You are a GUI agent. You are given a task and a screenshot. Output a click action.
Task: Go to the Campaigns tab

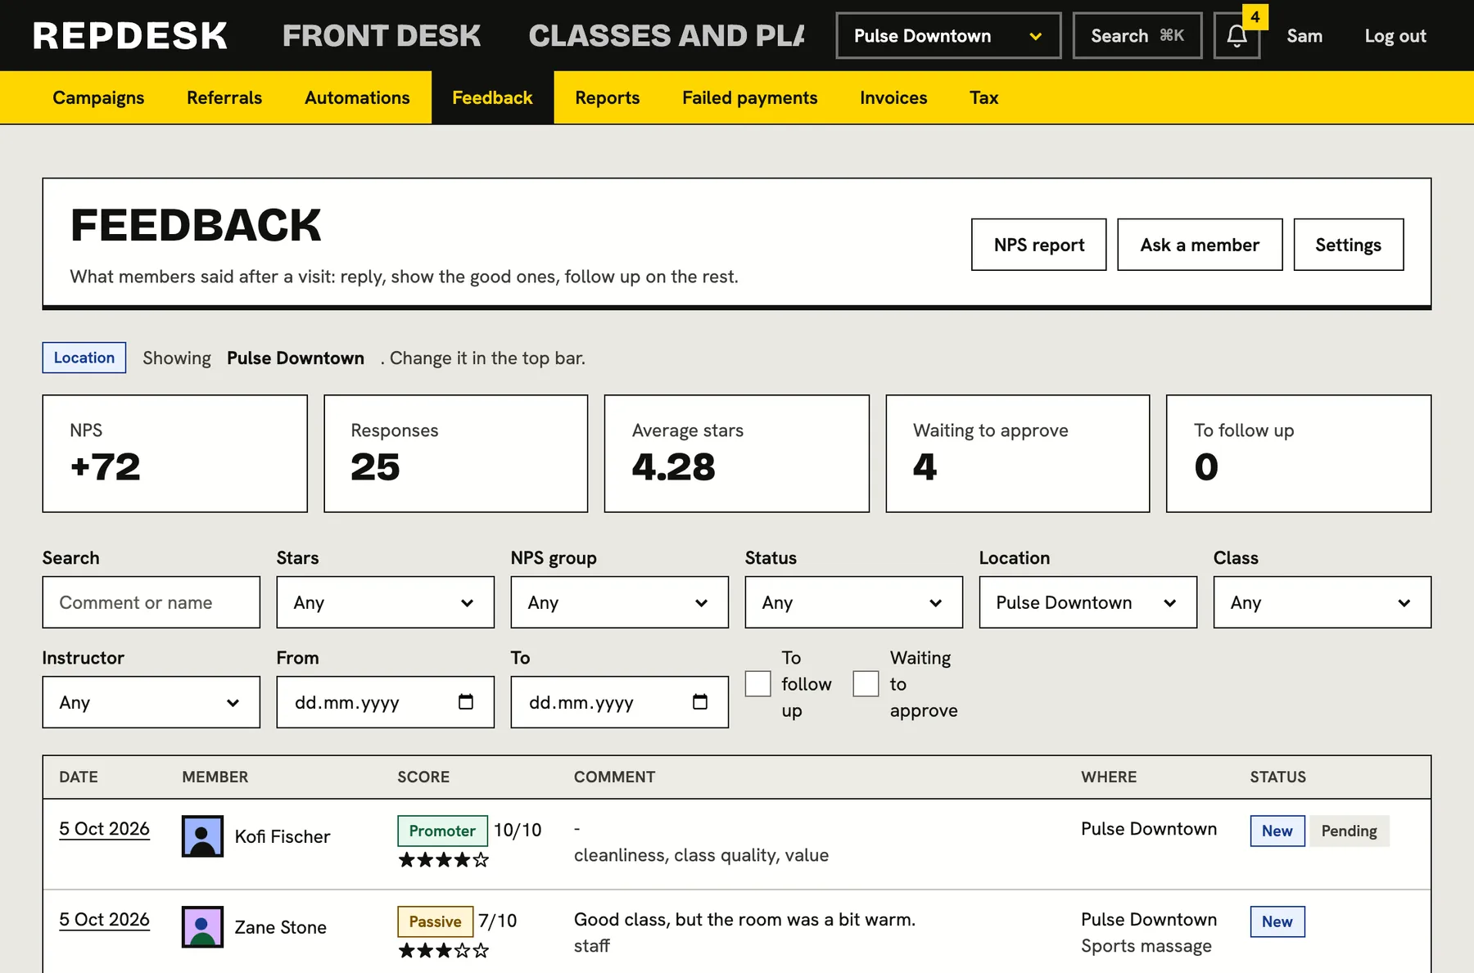click(98, 97)
